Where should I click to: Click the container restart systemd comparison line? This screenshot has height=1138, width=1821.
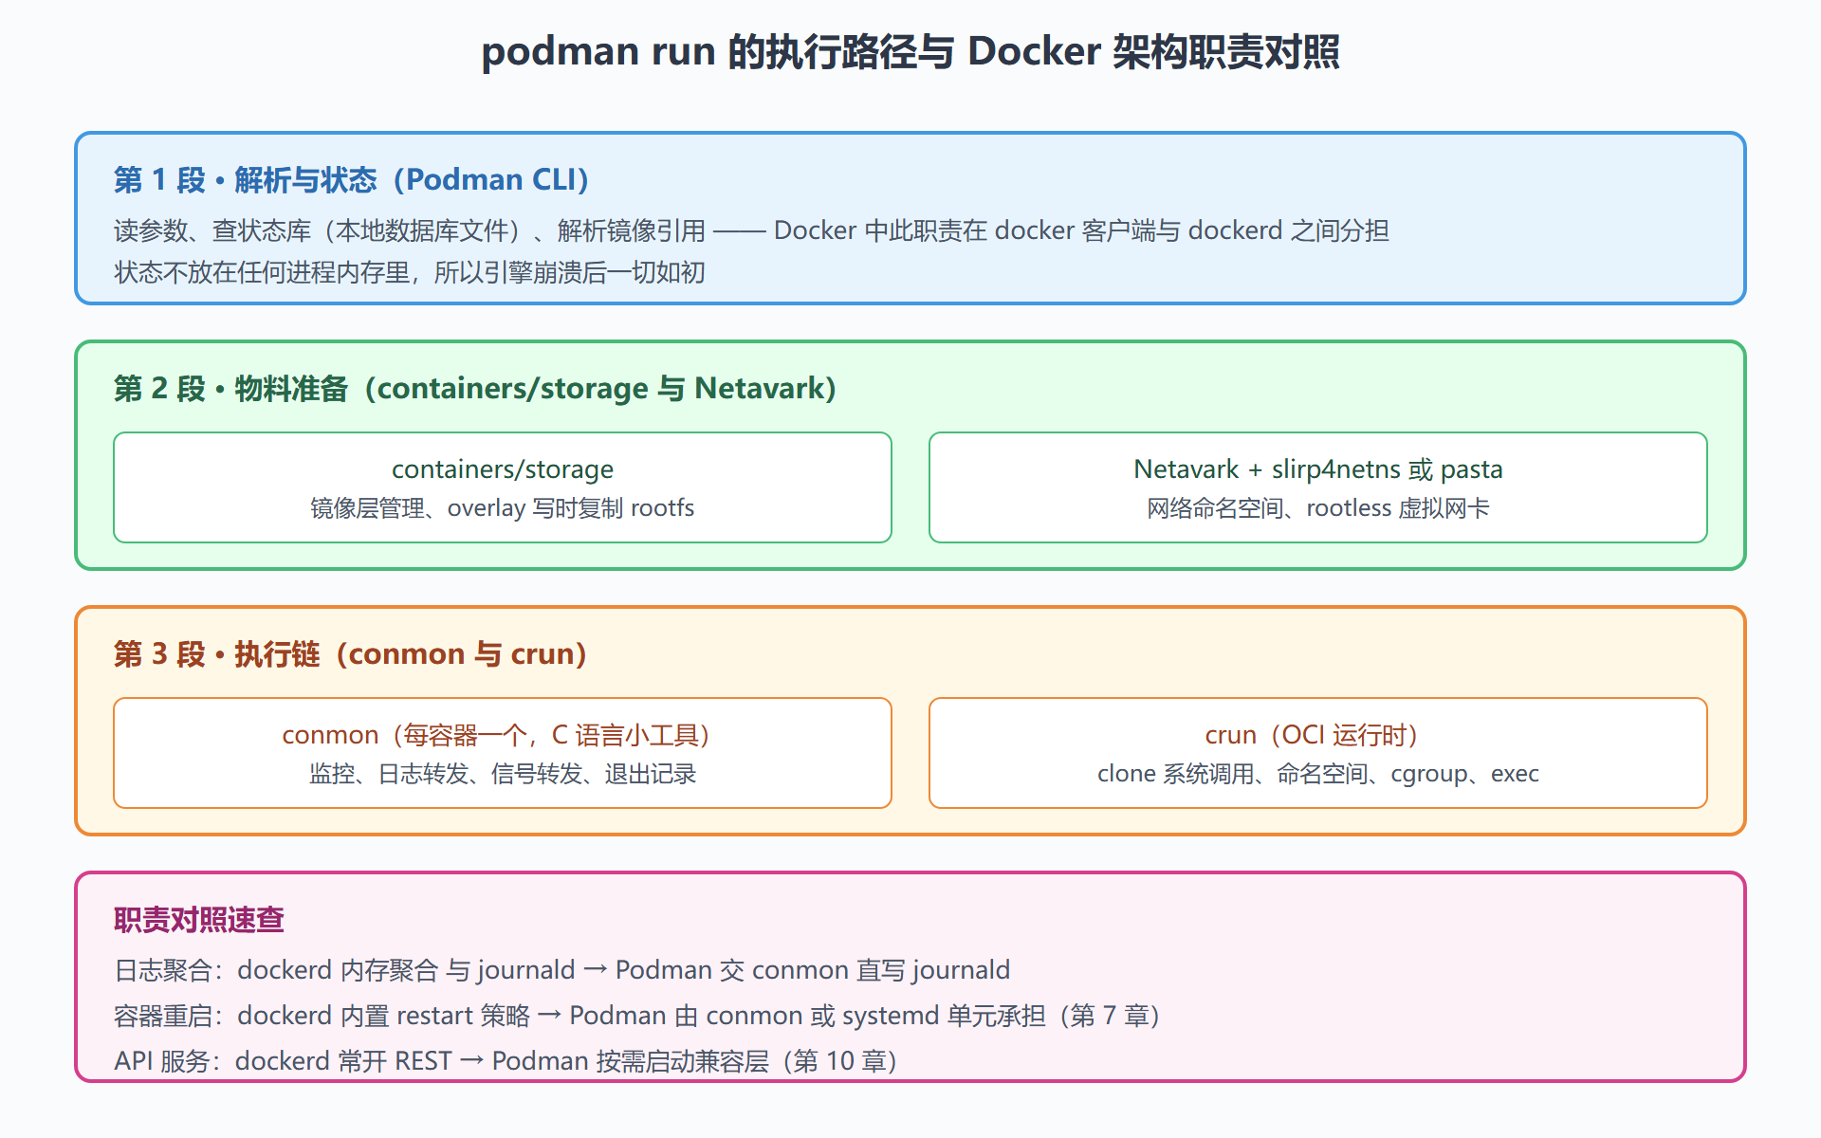tap(637, 1016)
